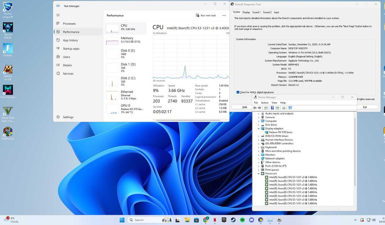
Task: Click Run new task in Task Manager
Action: point(206,15)
